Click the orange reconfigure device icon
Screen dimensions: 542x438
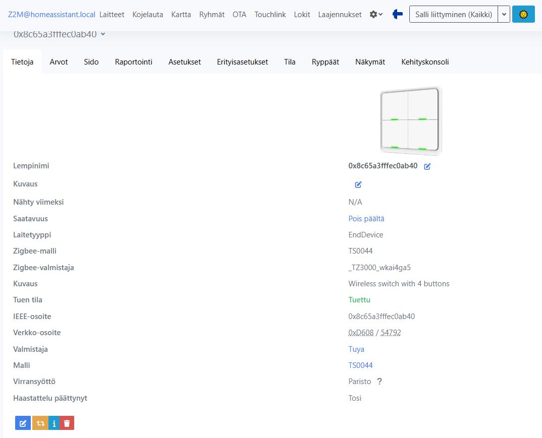click(x=40, y=423)
